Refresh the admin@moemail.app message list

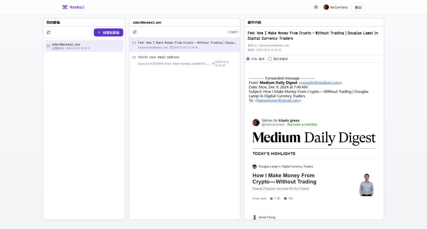[135, 32]
